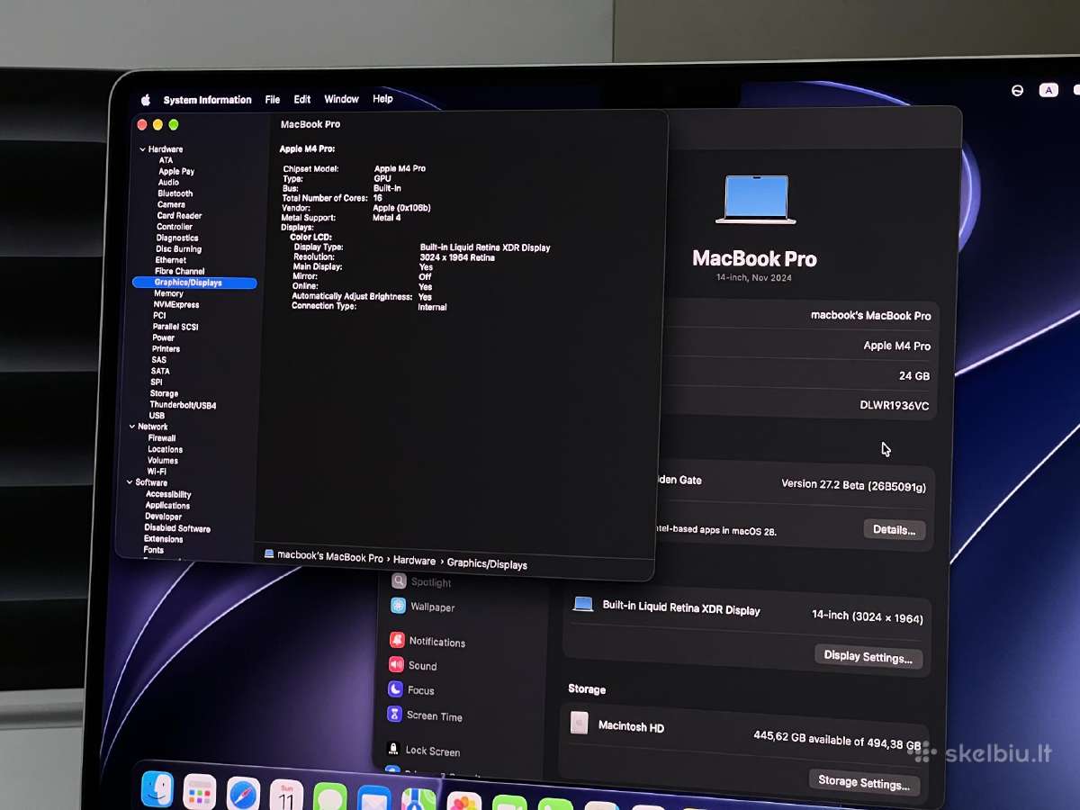Open the Apple menu logo
This screenshot has height=810, width=1080.
tap(146, 100)
